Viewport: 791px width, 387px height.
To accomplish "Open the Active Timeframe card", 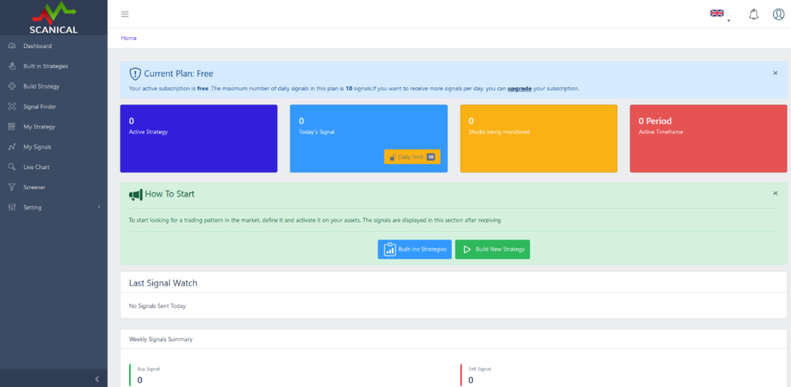I will point(708,139).
